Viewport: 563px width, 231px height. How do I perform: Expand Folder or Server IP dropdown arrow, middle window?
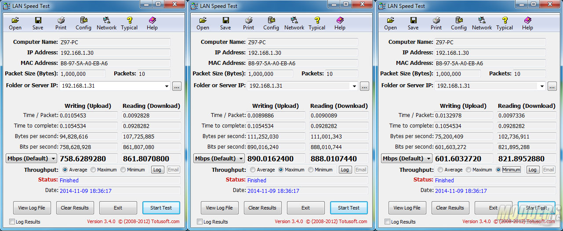(x=354, y=86)
